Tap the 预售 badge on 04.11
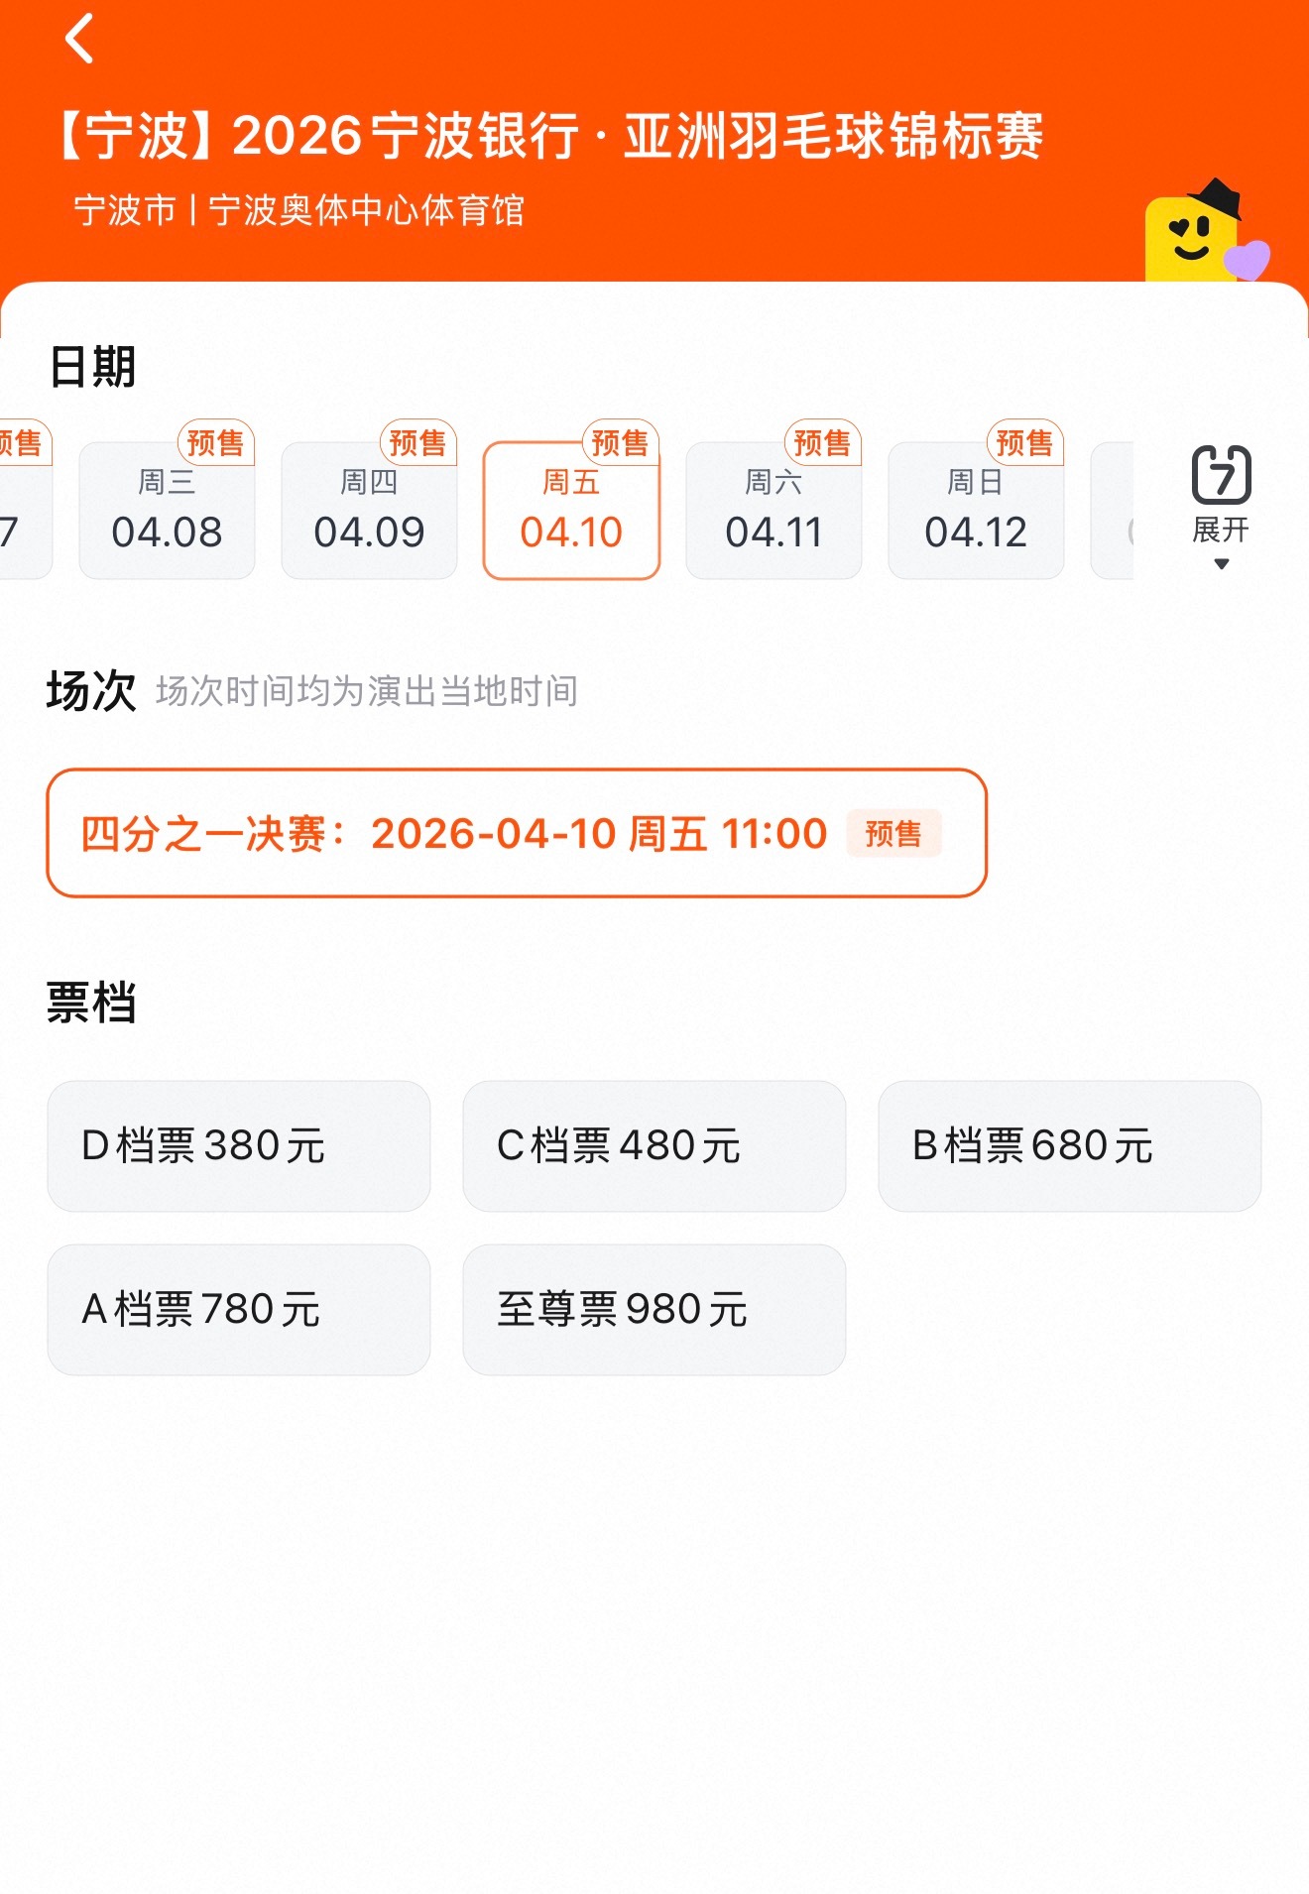 [822, 442]
